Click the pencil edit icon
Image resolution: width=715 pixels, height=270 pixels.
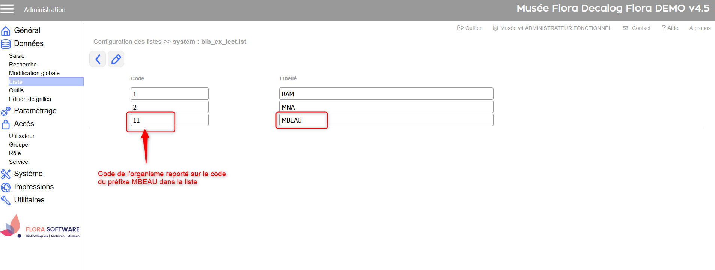[116, 59]
